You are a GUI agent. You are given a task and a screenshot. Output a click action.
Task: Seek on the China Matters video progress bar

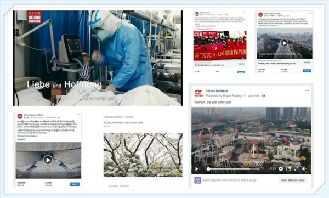pos(234,169)
